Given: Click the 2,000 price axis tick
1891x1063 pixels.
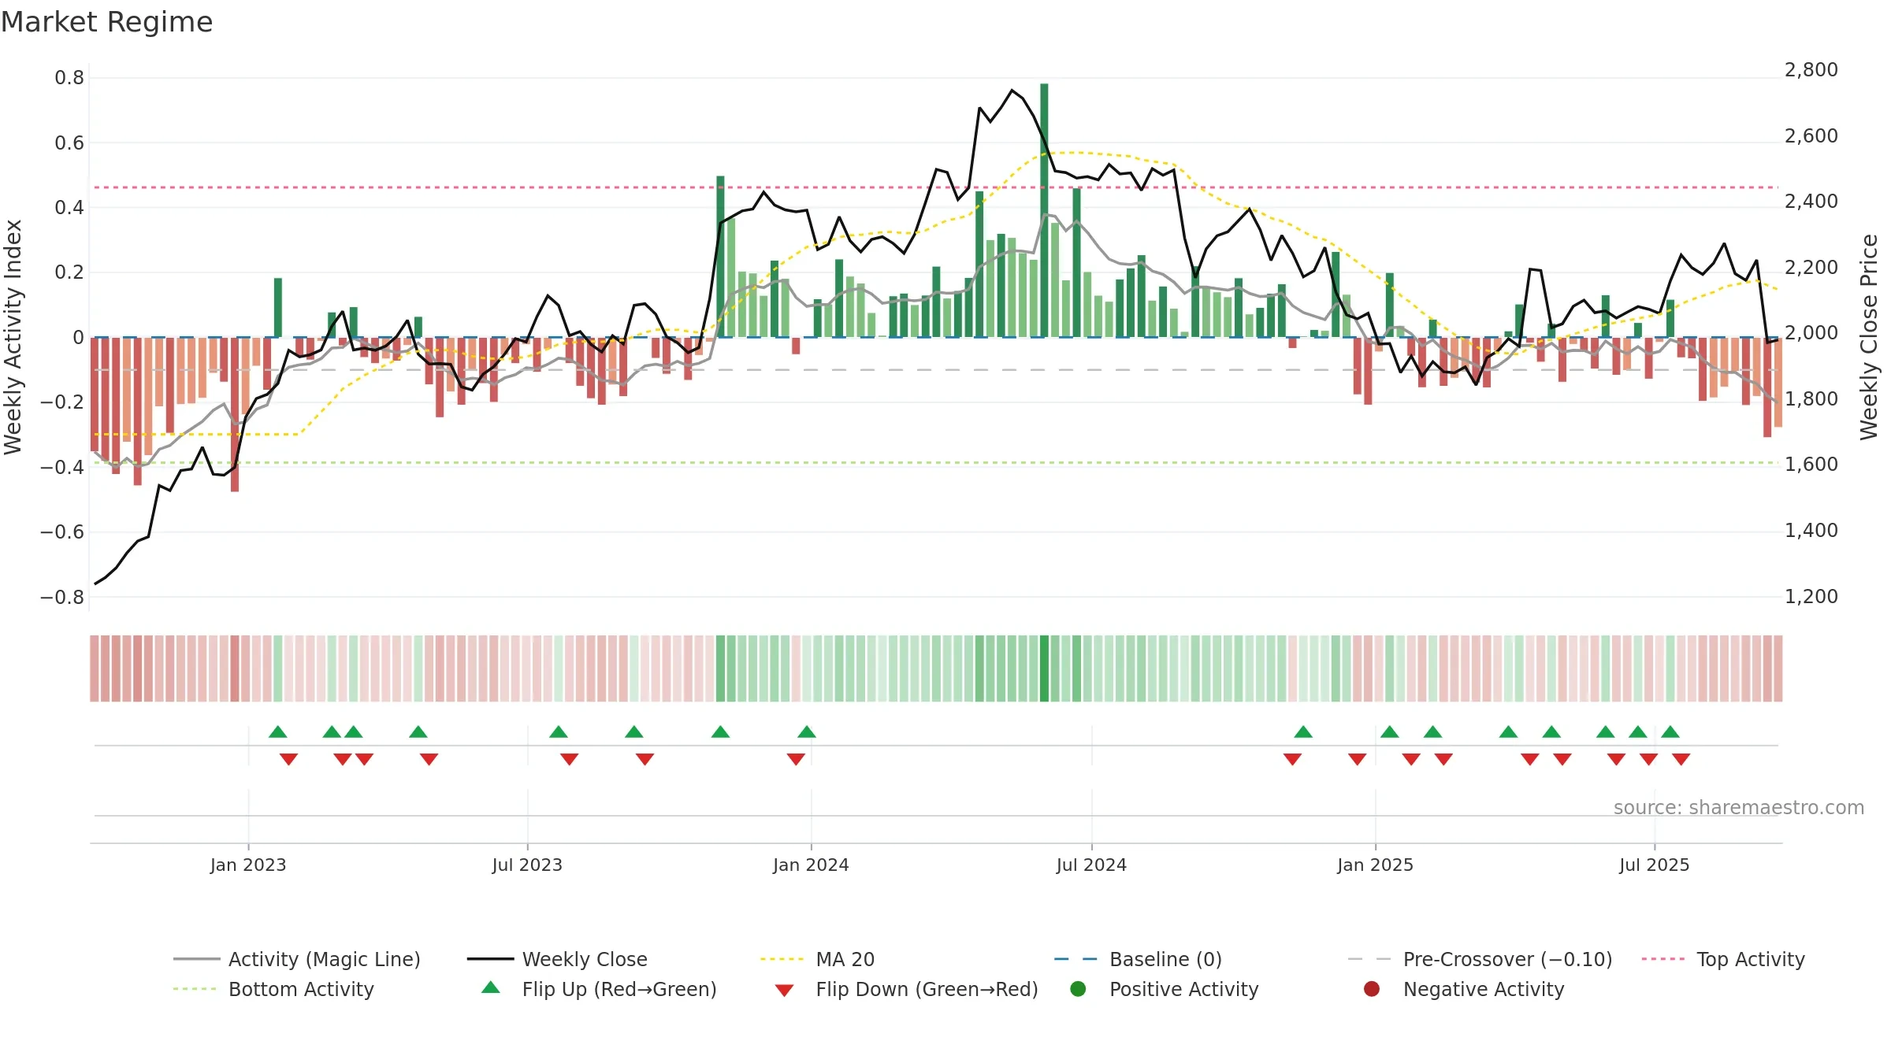Looking at the screenshot, I should coord(1811,333).
